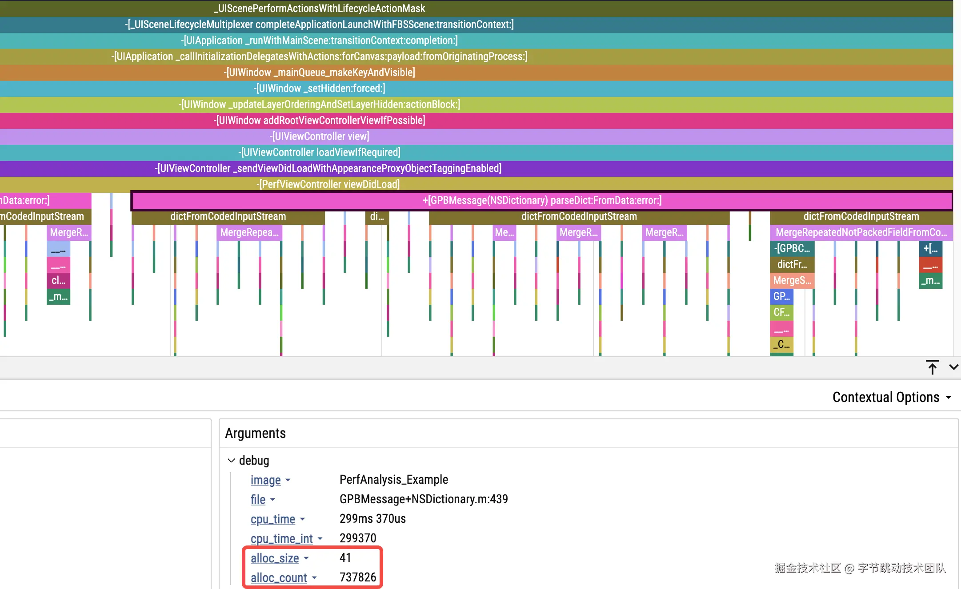Select the _UIScenePerformActionsWithLifecycleActionMask slice

click(x=319, y=8)
